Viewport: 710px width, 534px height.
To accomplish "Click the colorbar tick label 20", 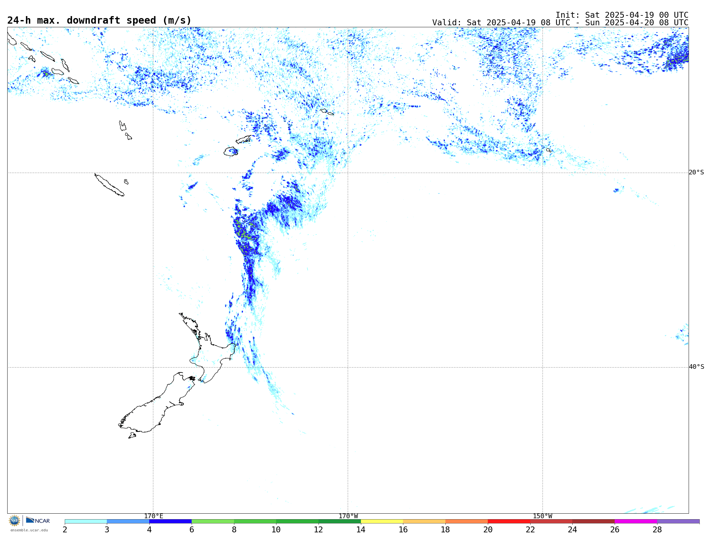I will [488, 529].
